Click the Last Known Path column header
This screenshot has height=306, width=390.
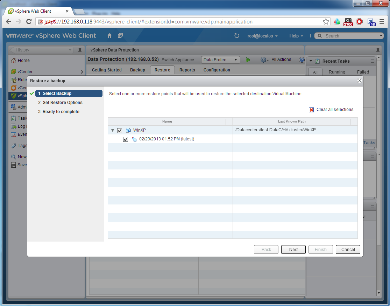point(291,121)
